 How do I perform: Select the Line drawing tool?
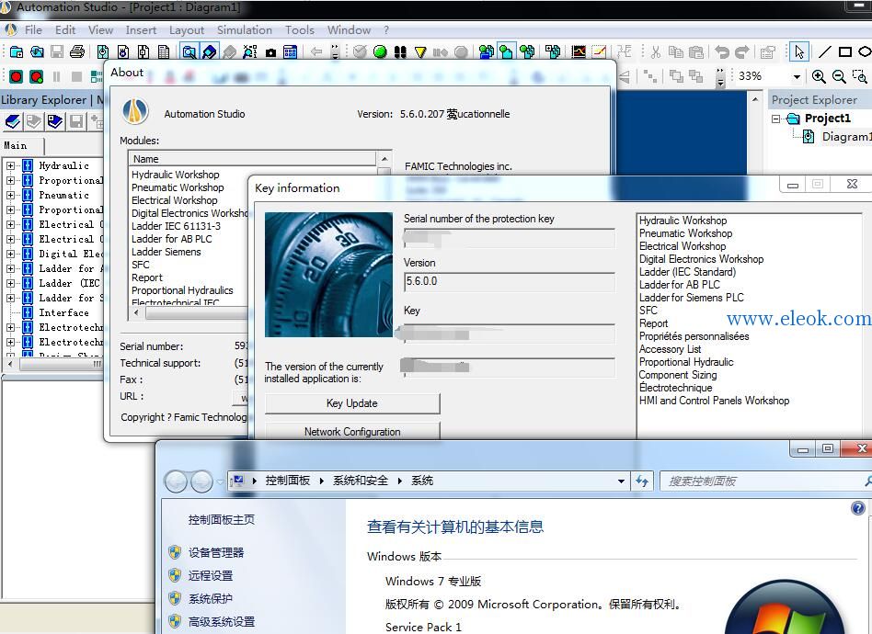(x=825, y=52)
